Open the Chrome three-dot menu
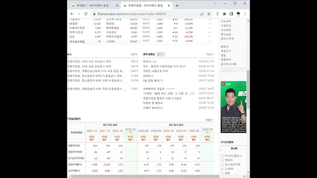The height and width of the screenshot is (178, 317). coord(245,14)
